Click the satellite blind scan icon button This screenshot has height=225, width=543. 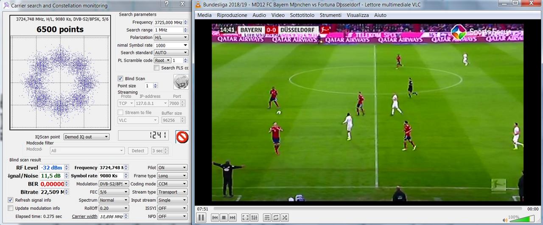181,82
